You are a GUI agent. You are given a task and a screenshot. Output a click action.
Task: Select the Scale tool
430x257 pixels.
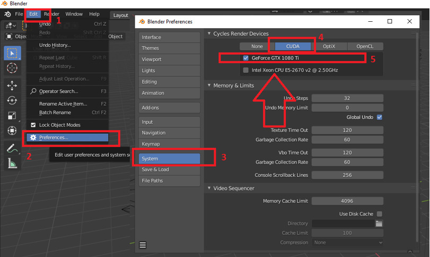(x=12, y=115)
